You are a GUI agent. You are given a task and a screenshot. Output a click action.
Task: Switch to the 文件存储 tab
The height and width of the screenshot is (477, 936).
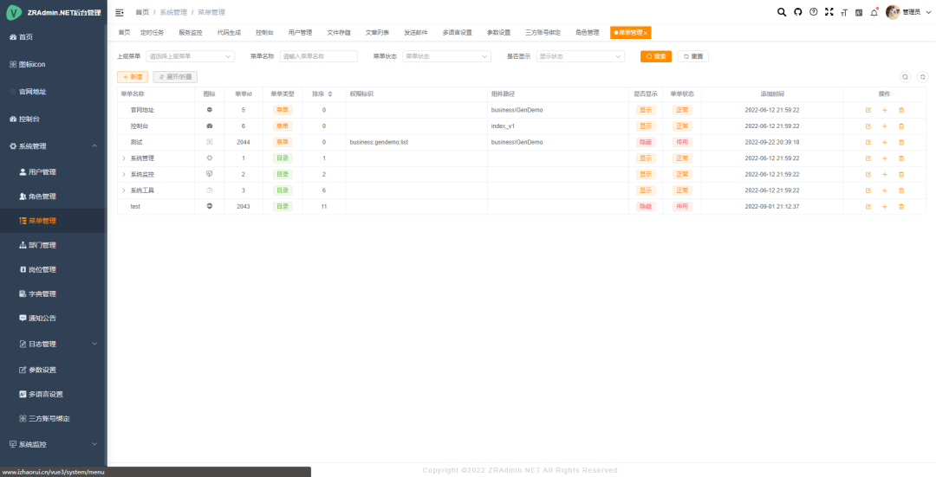339,33
